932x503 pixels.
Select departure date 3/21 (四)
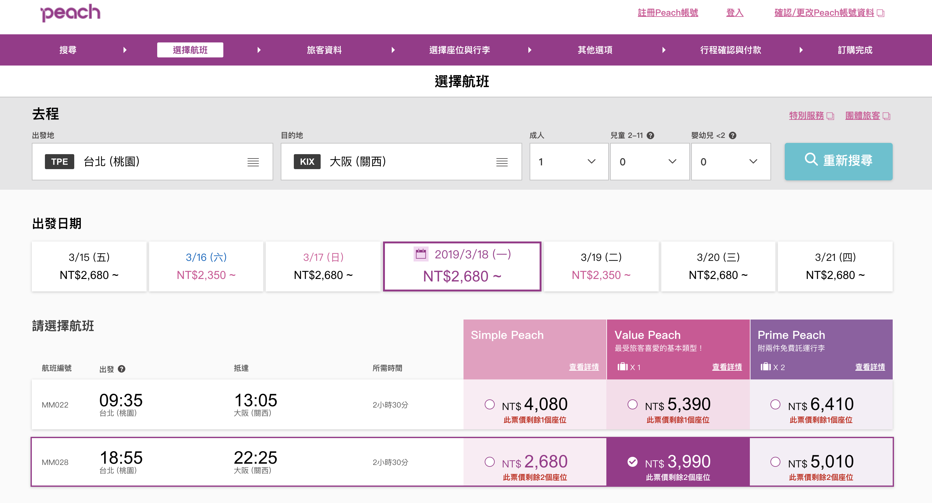pos(835,266)
